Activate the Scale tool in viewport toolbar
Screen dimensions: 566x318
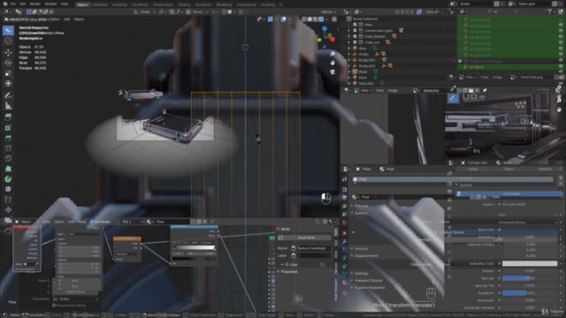coord(8,73)
